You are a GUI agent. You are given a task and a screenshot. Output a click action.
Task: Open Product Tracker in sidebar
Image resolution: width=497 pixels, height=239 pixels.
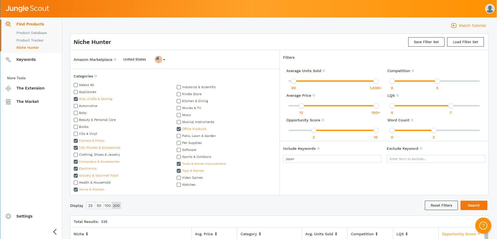click(x=30, y=40)
